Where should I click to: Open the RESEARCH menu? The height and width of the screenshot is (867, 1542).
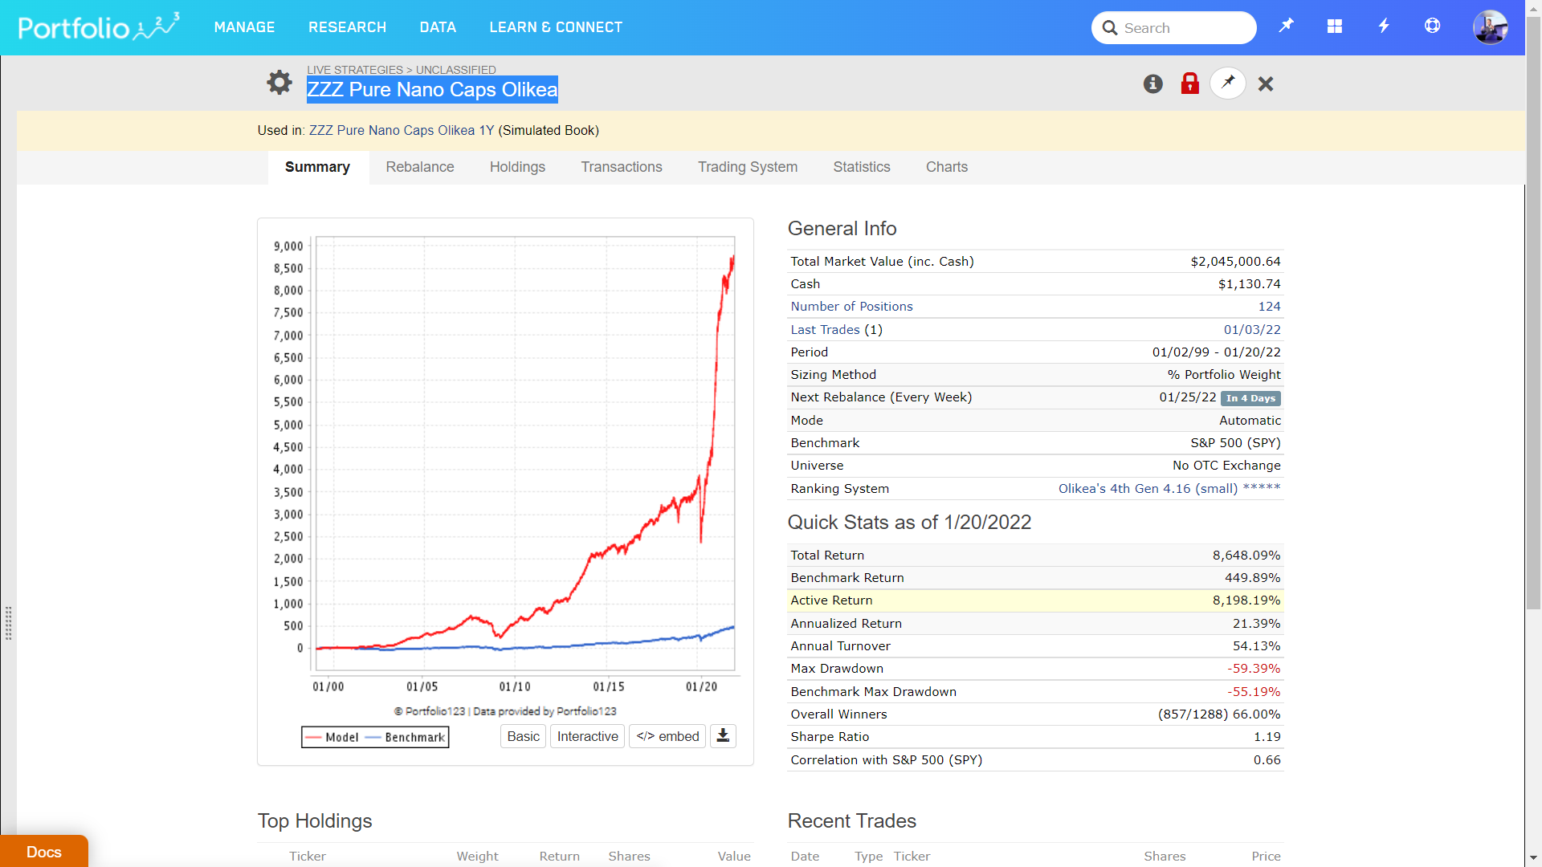click(x=347, y=27)
